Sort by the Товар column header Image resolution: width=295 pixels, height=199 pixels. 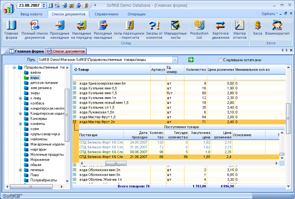(112, 70)
